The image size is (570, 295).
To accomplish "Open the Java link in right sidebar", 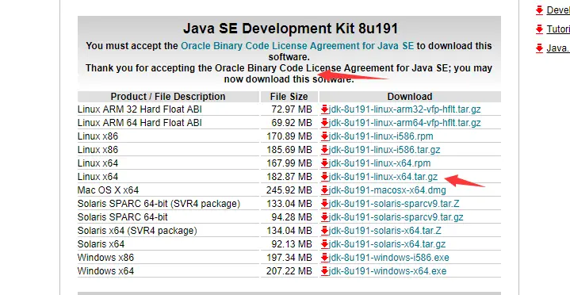I will pos(558,48).
